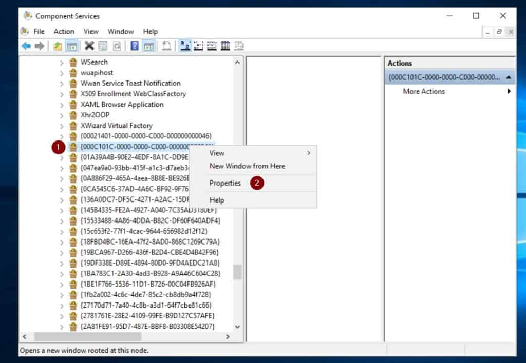526x363 pixels.
Task: Open the Action menu
Action: pyautogui.click(x=64, y=31)
